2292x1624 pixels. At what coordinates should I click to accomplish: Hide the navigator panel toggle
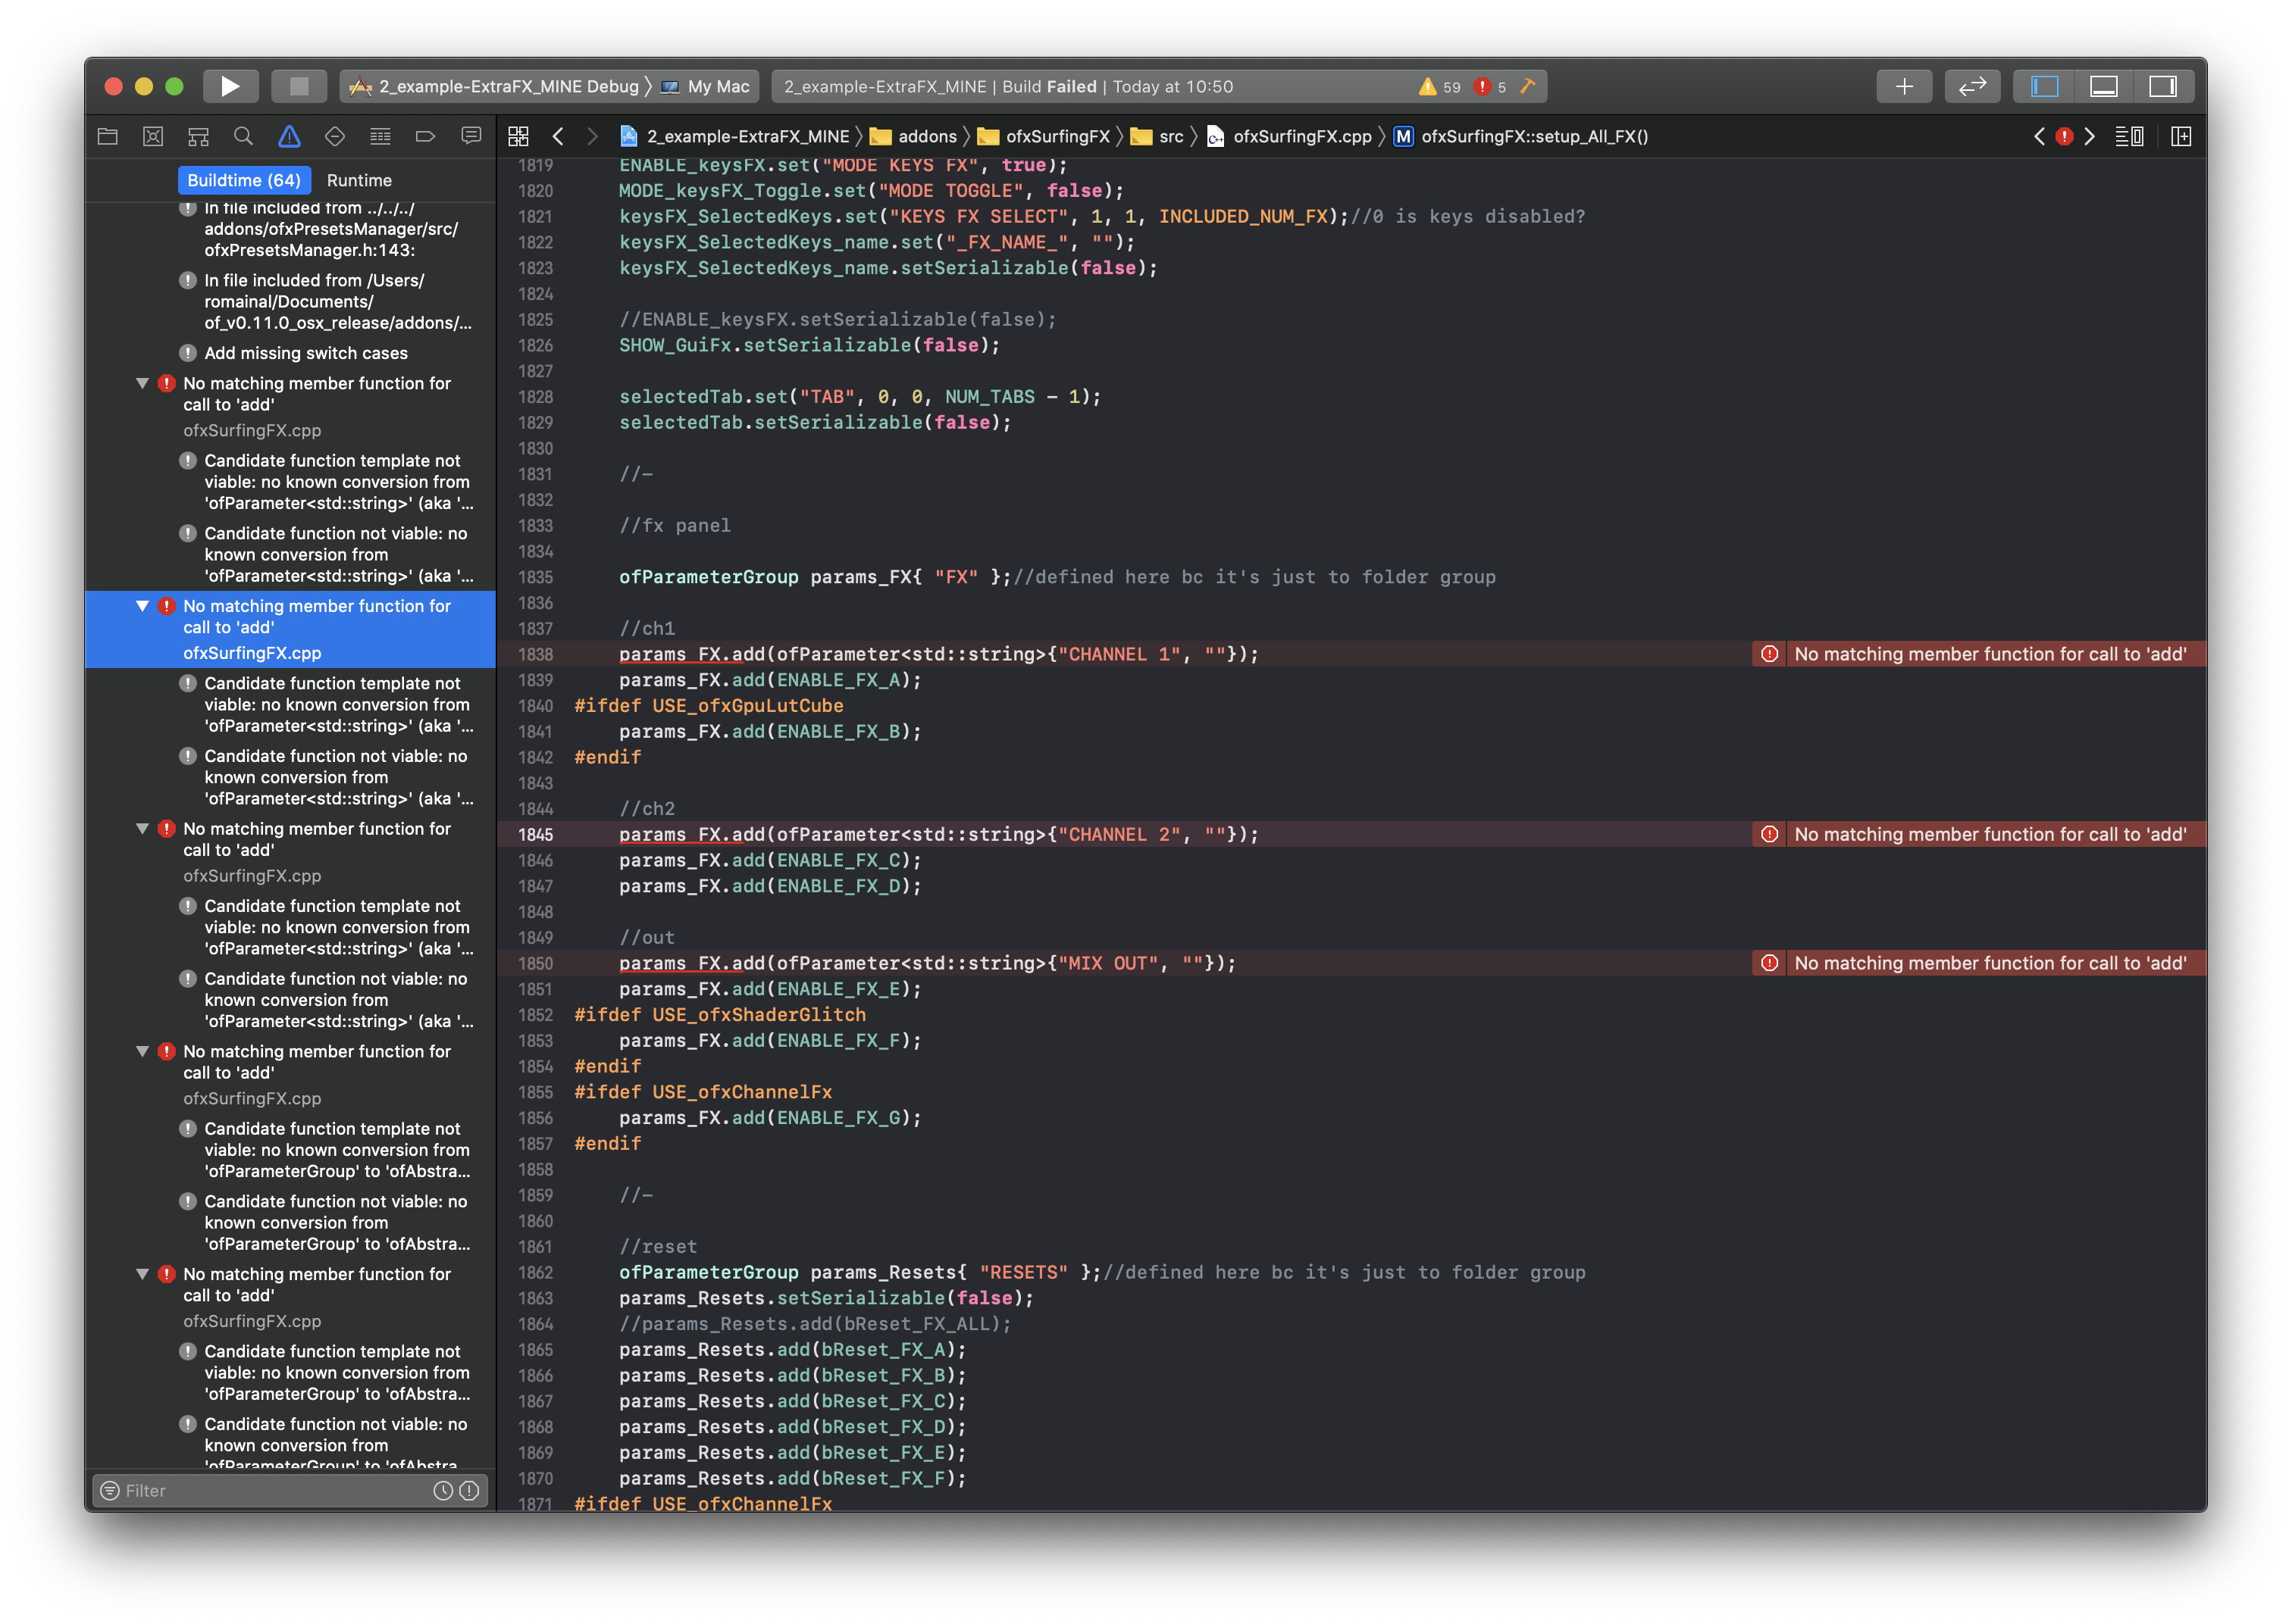click(2044, 86)
